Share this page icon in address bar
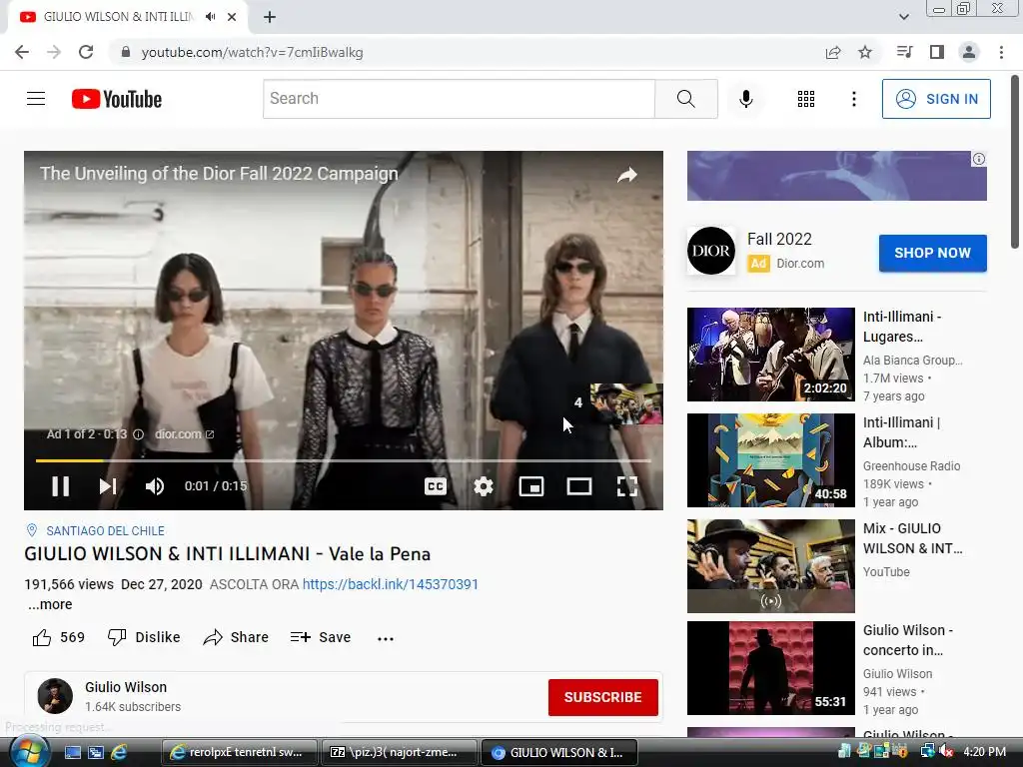Screen dimensions: 1023x767 coord(833,52)
